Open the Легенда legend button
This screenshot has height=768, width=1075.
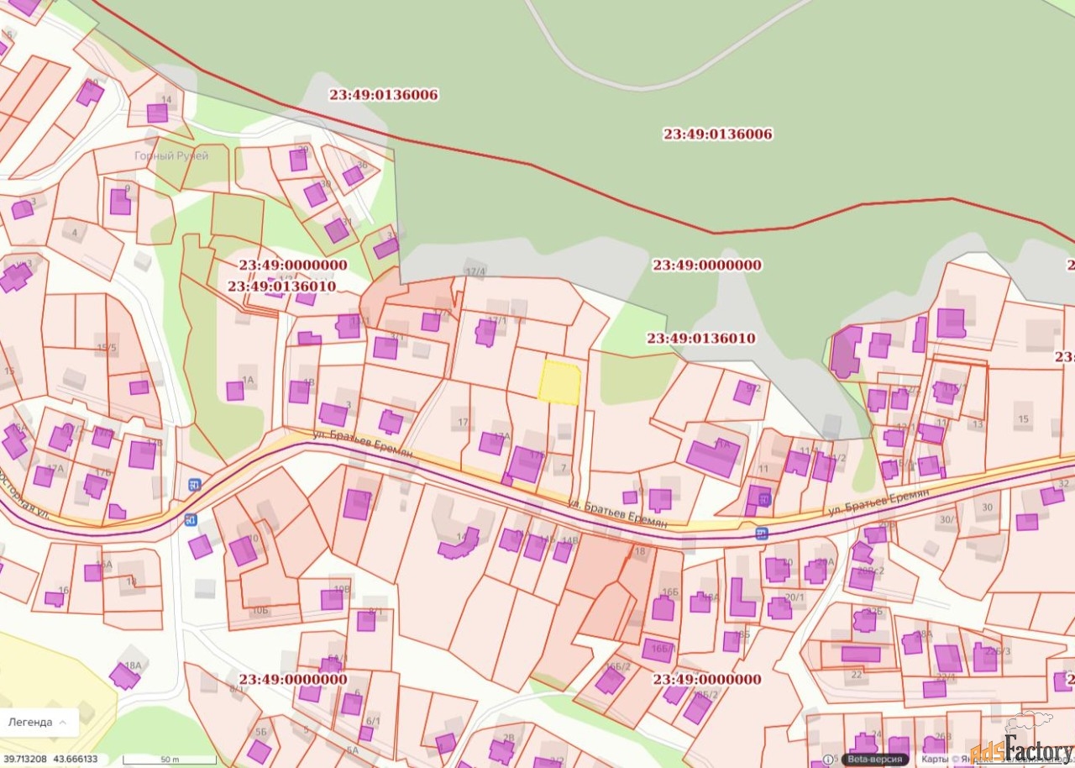click(31, 722)
